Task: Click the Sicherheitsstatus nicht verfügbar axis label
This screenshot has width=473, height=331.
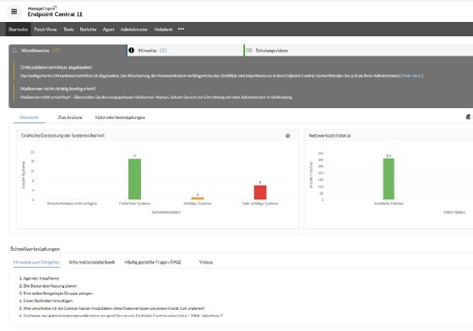Action: point(72,203)
